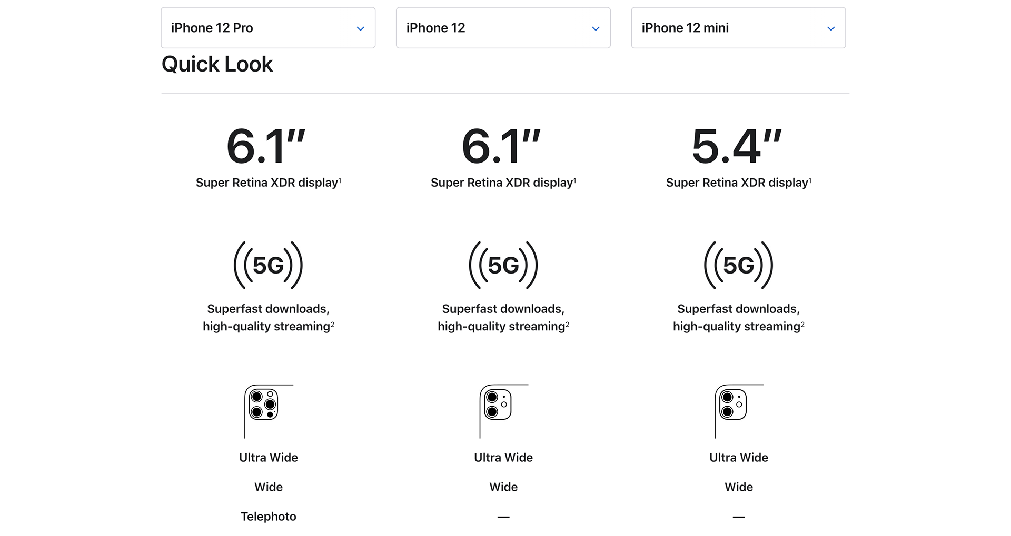The image size is (1011, 536).
Task: Click the Wide label under iPhone 12 mini
Action: click(739, 487)
